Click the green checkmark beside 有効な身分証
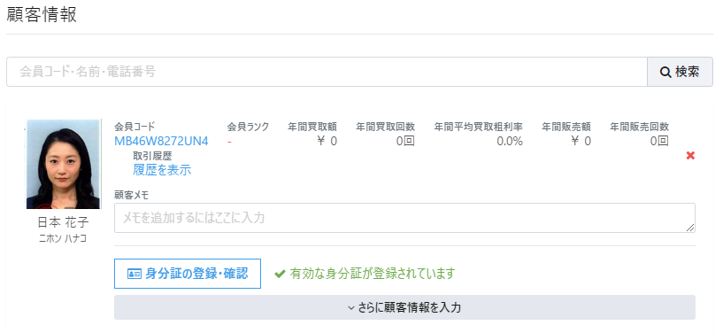Screen dimensions: 723x333 (x=280, y=274)
